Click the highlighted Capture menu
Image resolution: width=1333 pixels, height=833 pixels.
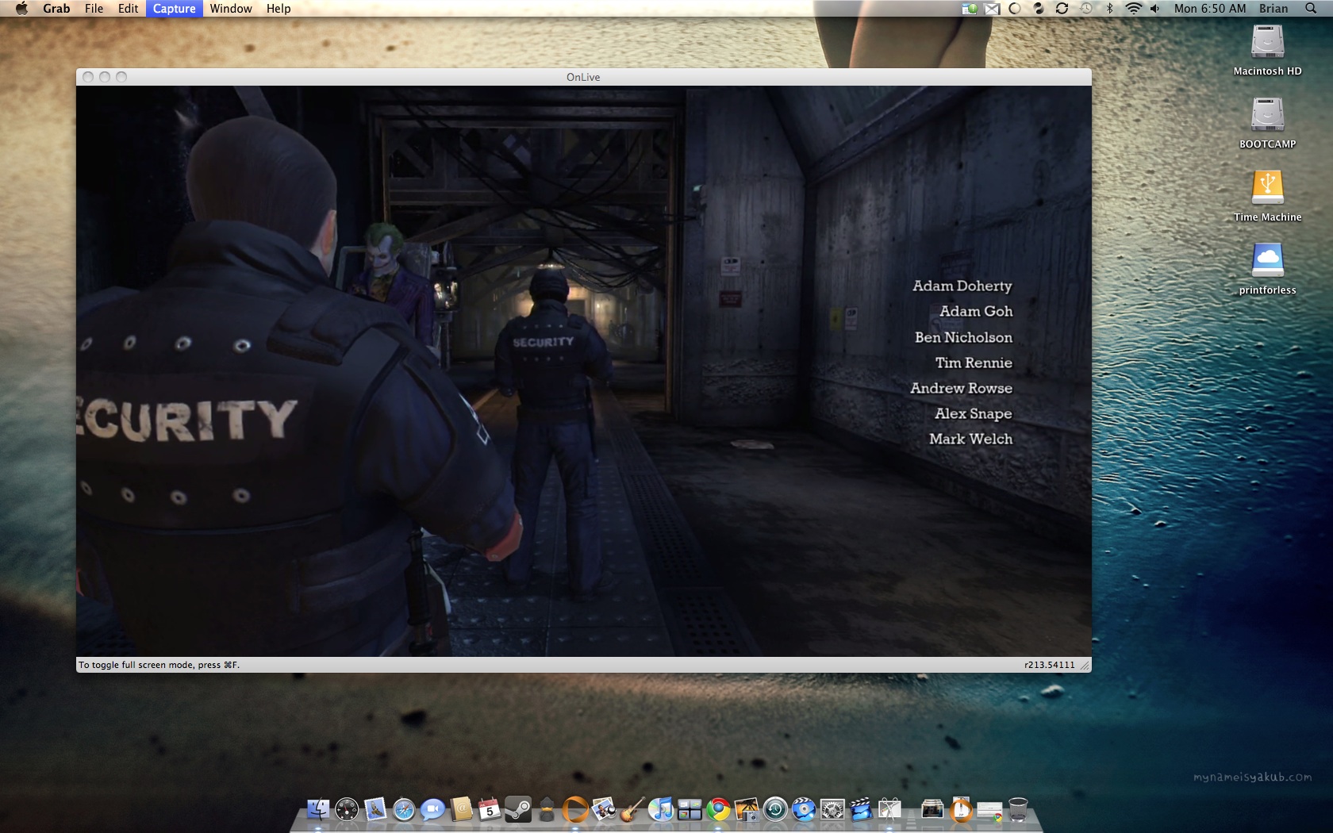pyautogui.click(x=175, y=9)
